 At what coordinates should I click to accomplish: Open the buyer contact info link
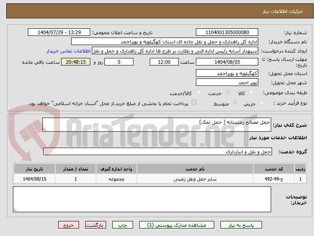point(69,51)
